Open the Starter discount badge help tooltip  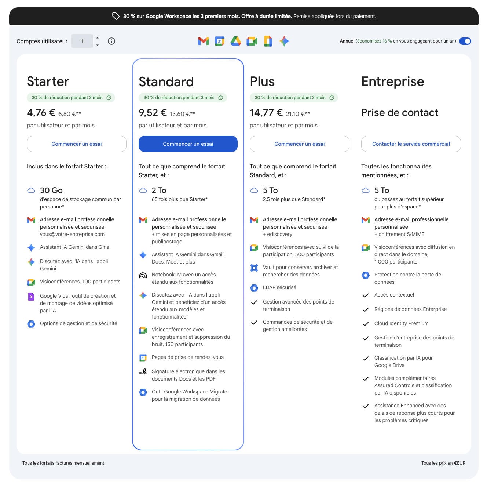[x=109, y=98]
